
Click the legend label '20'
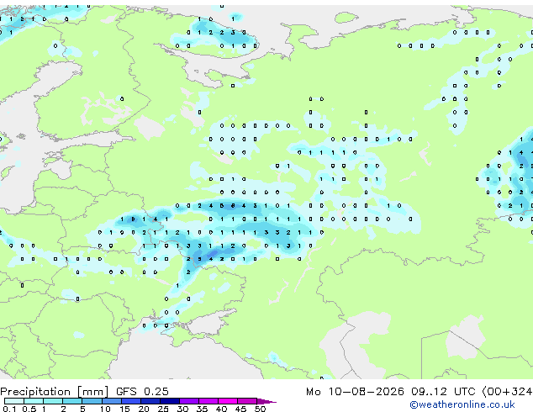[x=144, y=409]
